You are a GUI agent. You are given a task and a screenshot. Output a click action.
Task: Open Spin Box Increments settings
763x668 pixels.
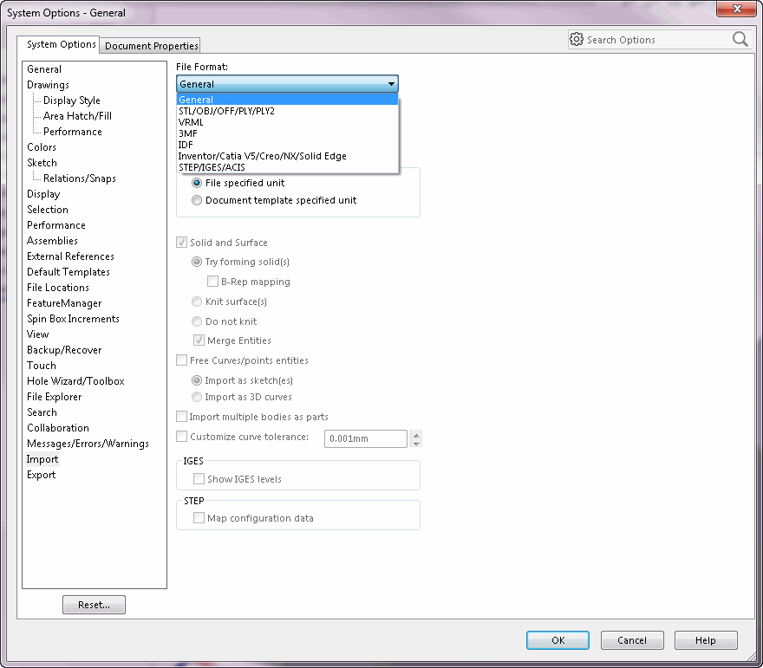pos(73,319)
